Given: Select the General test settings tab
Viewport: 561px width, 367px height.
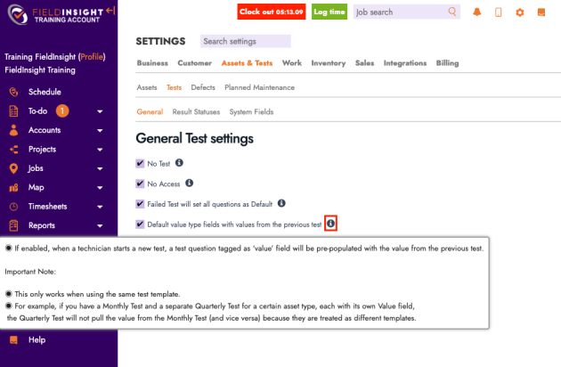Looking at the screenshot, I should pyautogui.click(x=150, y=111).
